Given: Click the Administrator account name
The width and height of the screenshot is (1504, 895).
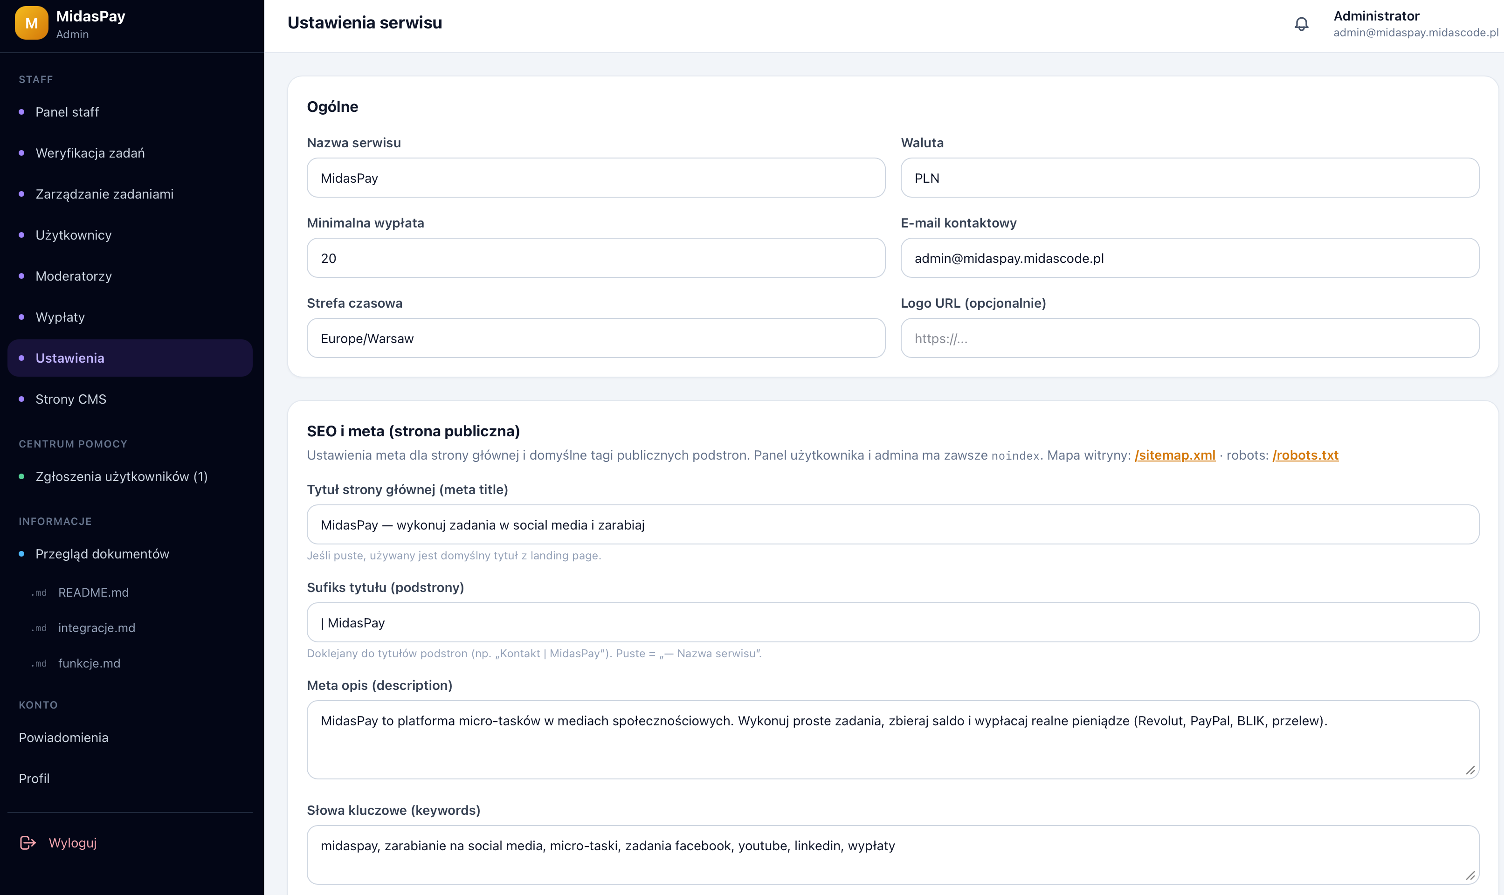Looking at the screenshot, I should [x=1376, y=16].
